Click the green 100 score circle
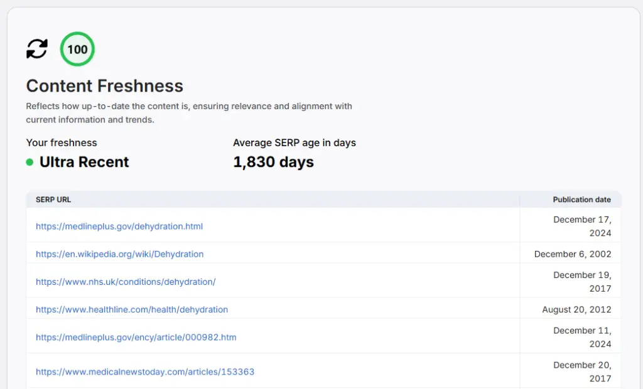Image resolution: width=643 pixels, height=389 pixels. [77, 49]
